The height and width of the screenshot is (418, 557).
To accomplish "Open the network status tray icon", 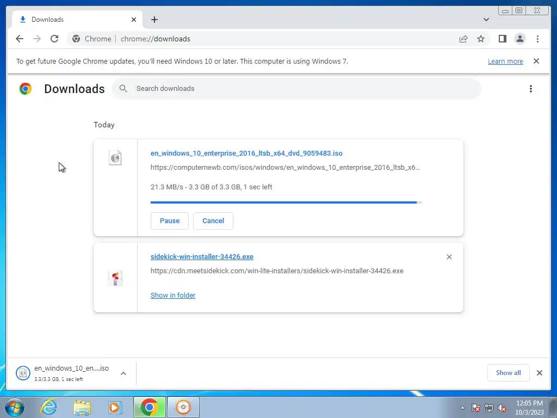I will [x=489, y=408].
